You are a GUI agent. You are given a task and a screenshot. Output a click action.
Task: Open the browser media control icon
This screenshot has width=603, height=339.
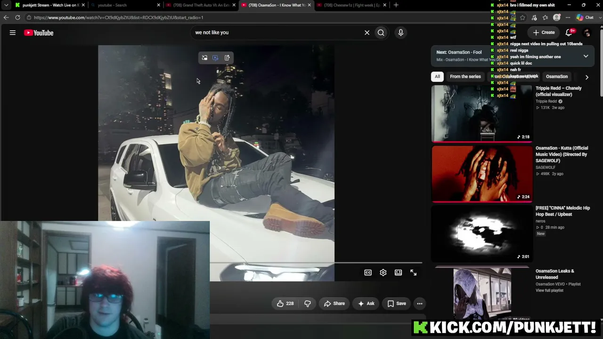tap(534, 17)
